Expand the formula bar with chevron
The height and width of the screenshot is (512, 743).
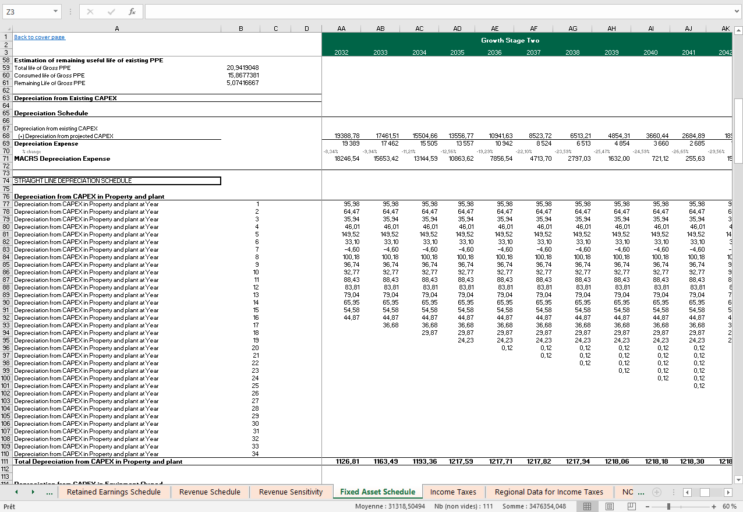[738, 12]
